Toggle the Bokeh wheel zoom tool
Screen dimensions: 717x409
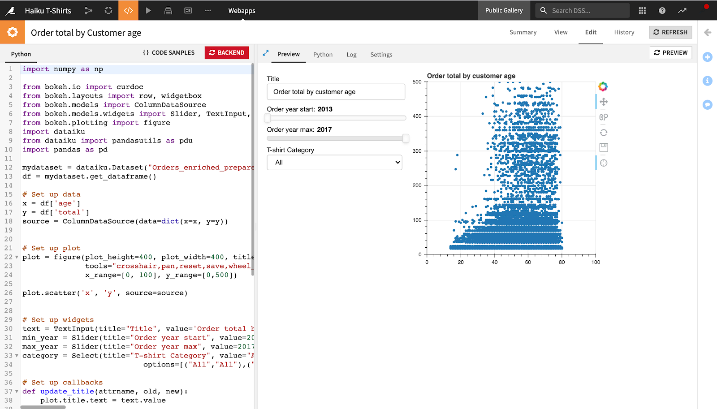(604, 117)
